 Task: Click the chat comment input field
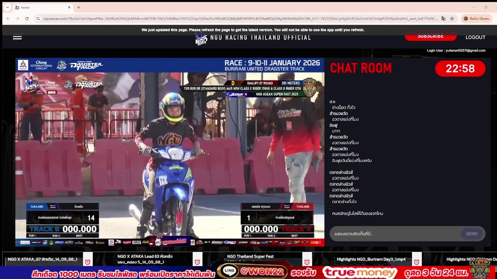coord(394,234)
